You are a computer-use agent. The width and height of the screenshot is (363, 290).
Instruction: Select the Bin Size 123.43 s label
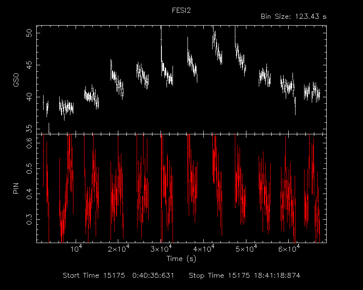(x=293, y=17)
